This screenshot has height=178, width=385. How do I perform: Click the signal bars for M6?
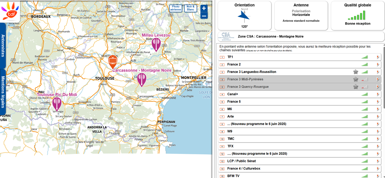tap(365, 109)
